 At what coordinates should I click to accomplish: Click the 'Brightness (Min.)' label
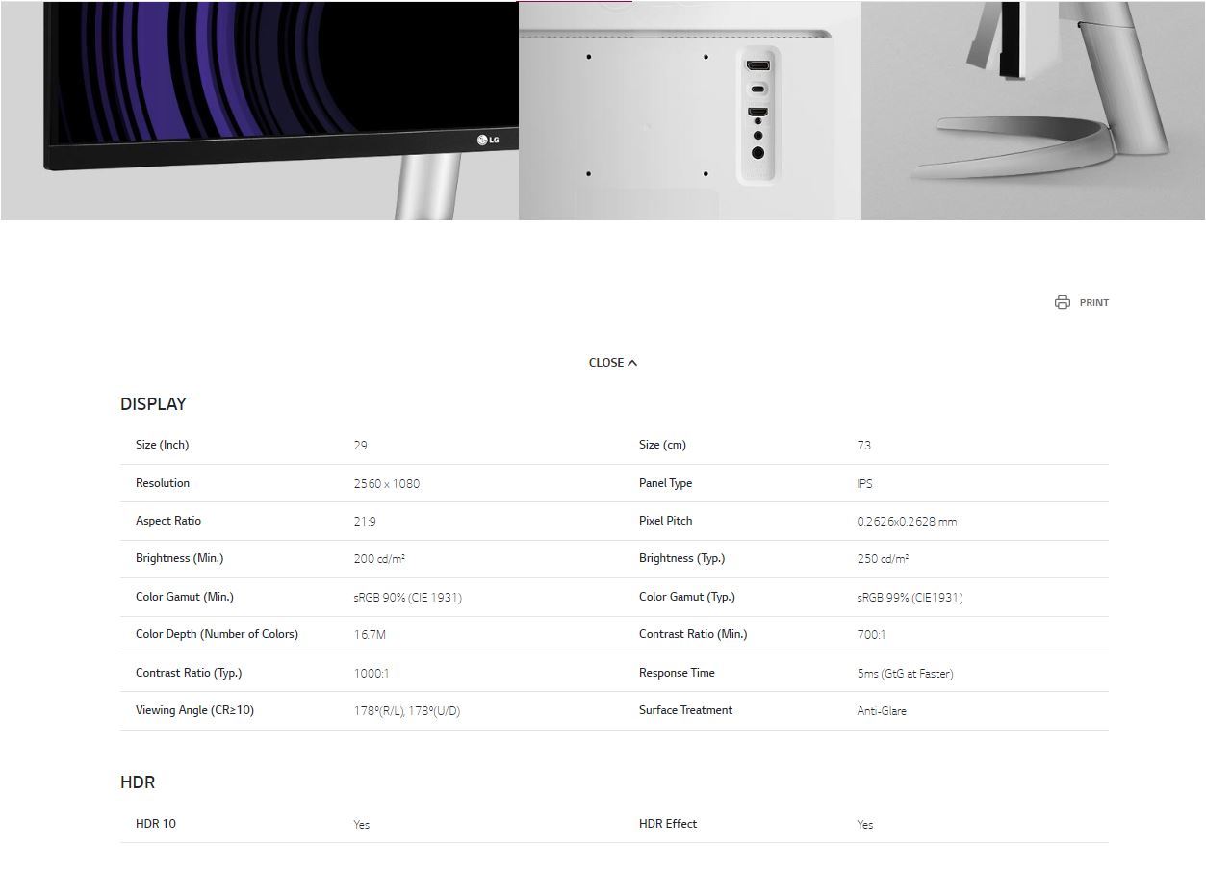(x=179, y=558)
